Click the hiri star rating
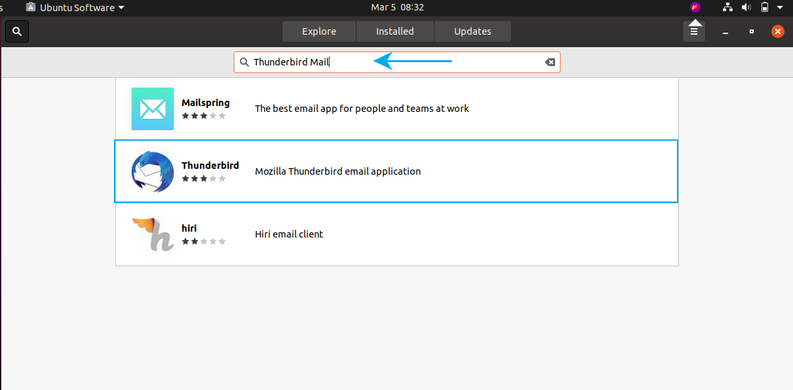793x390 pixels. (x=204, y=241)
